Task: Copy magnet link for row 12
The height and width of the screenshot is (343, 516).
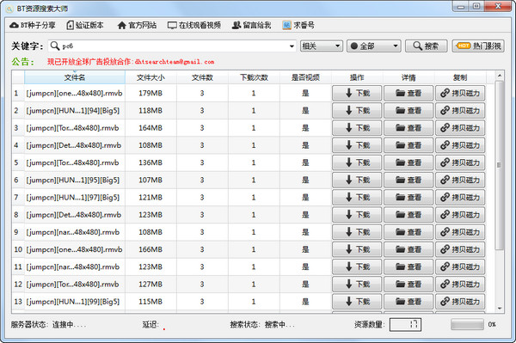Action: point(460,285)
